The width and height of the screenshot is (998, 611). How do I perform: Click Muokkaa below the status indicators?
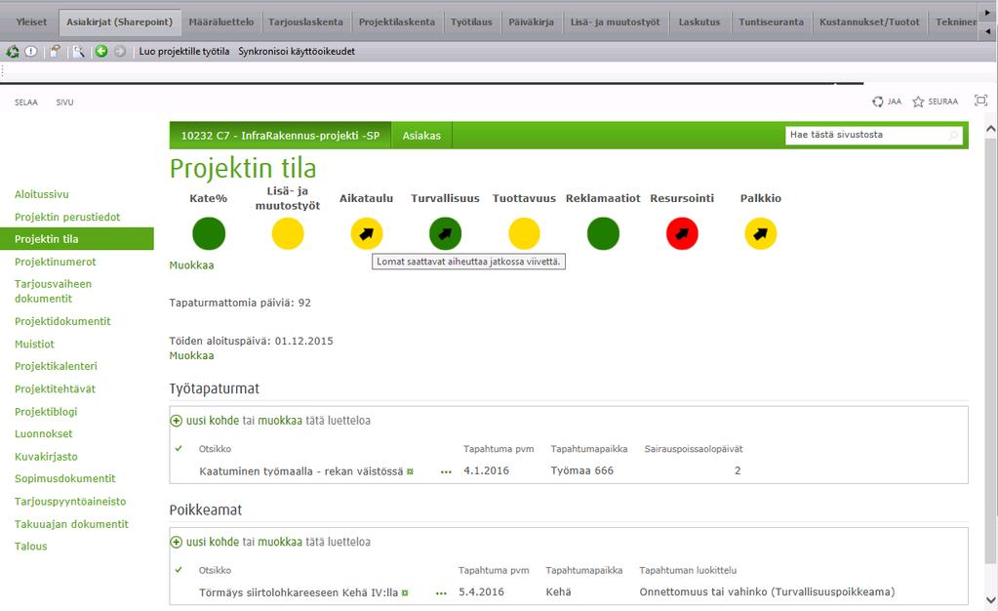[191, 265]
